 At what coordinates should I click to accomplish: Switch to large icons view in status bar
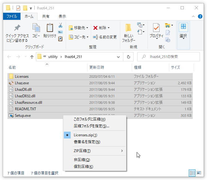[199, 173]
